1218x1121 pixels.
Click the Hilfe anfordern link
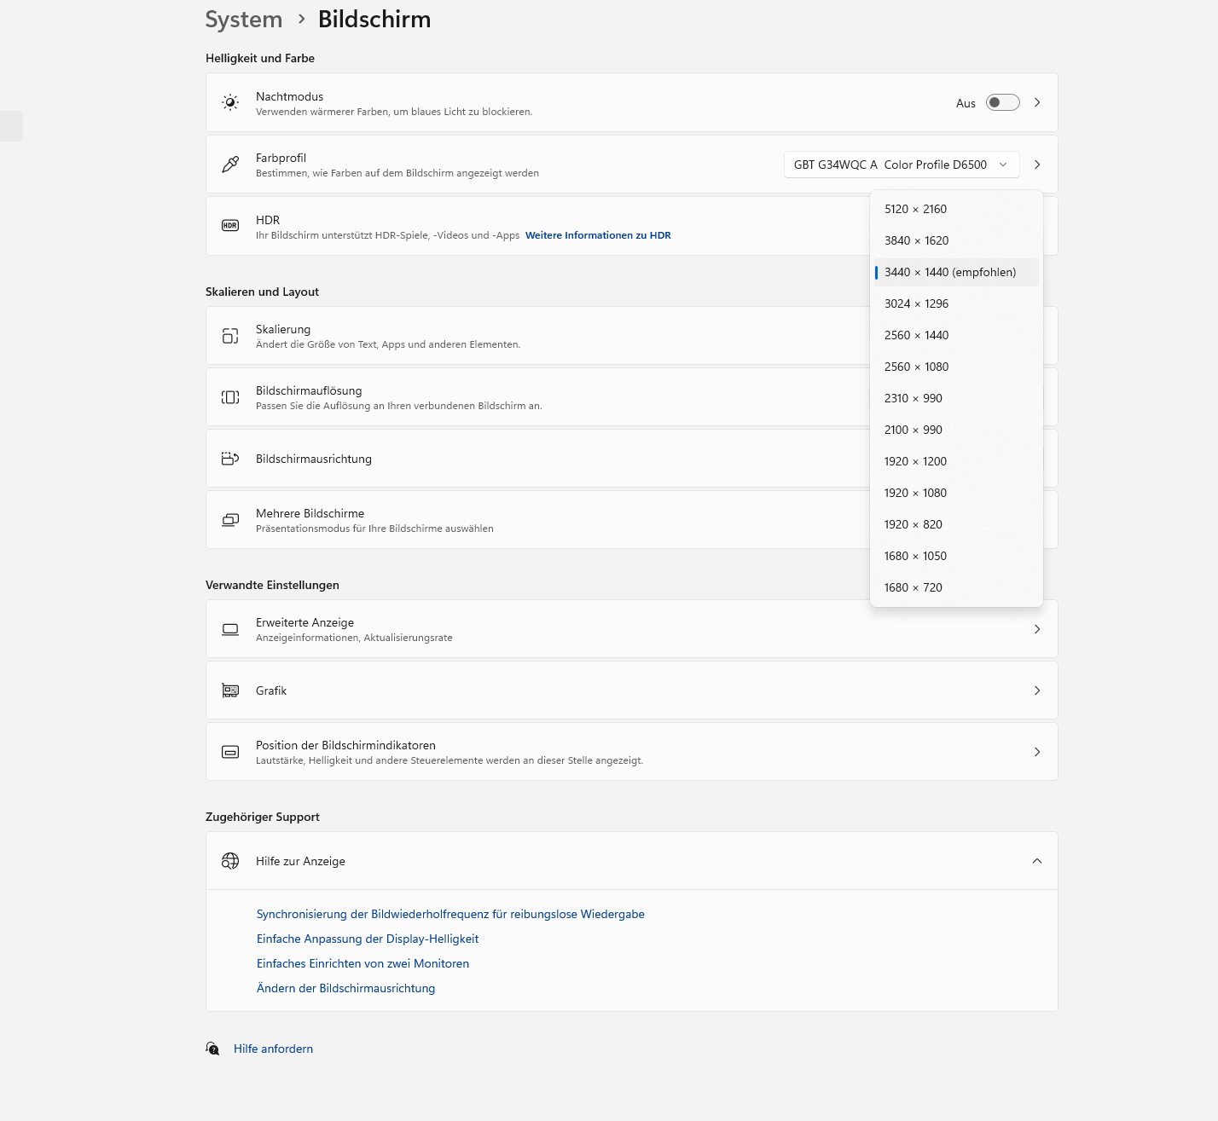point(273,1049)
